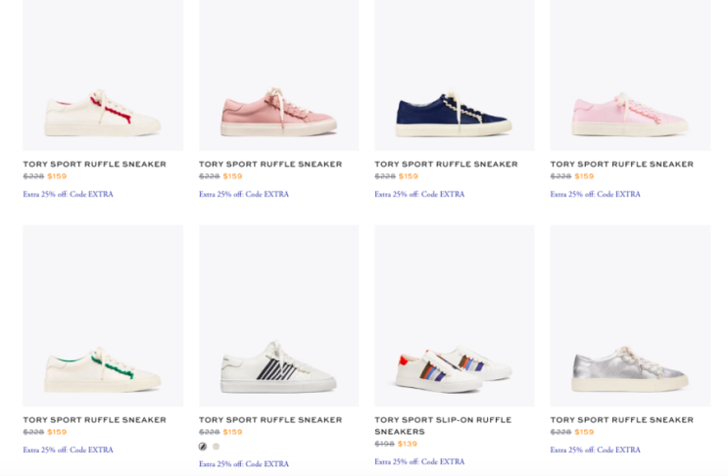
Task: Open the light pink sneaker image
Action: point(629,116)
